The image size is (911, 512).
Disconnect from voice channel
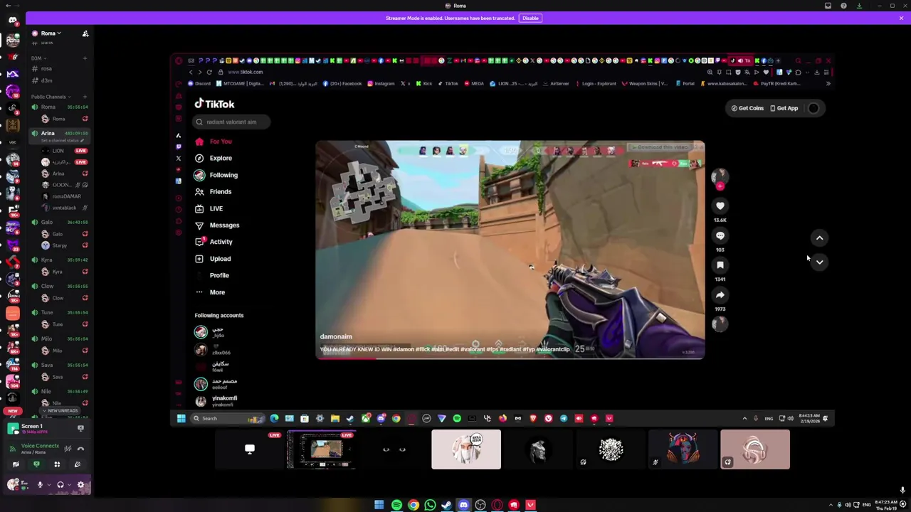click(x=80, y=449)
